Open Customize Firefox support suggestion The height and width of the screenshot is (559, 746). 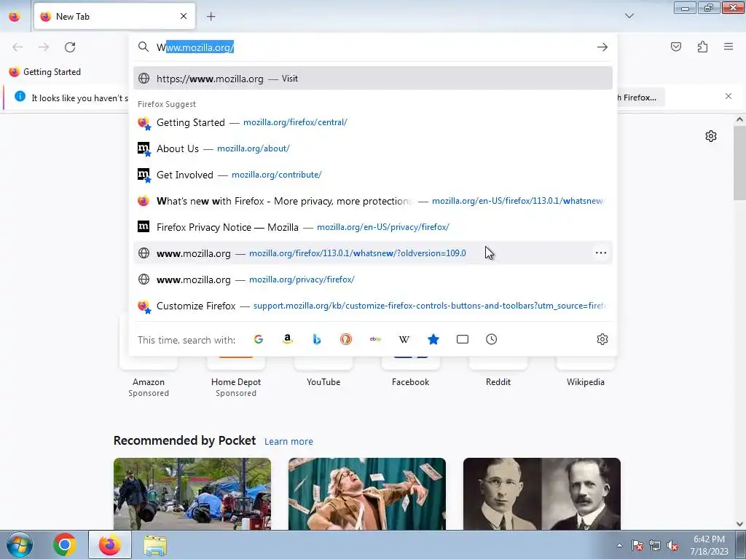pyautogui.click(x=373, y=305)
